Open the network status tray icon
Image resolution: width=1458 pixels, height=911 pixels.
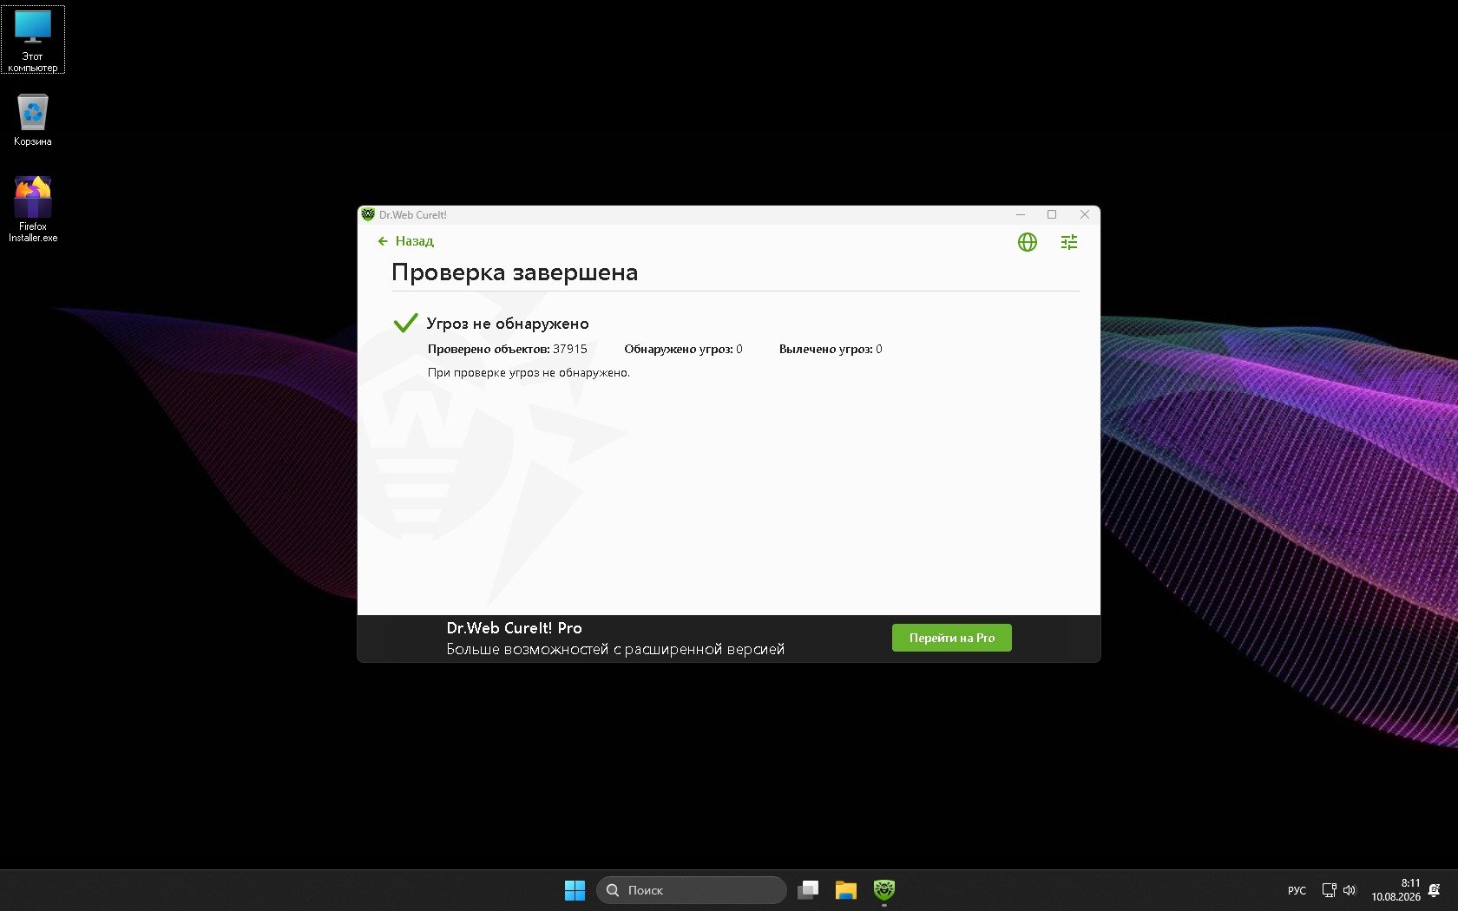(1329, 890)
